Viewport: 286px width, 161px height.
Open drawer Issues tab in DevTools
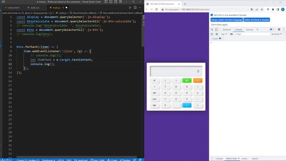coord(244,159)
